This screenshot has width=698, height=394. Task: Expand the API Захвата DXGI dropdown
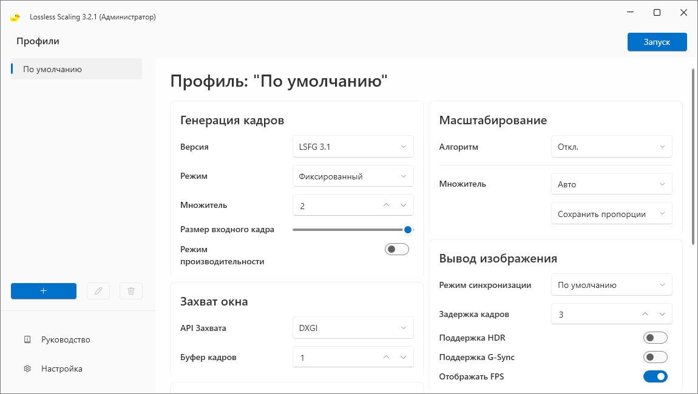353,327
